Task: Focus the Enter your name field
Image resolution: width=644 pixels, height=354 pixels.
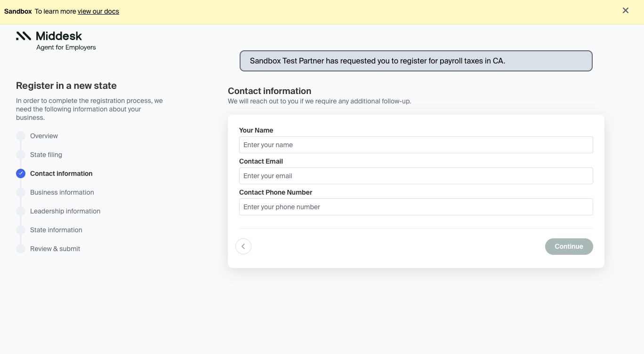Action: tap(416, 145)
